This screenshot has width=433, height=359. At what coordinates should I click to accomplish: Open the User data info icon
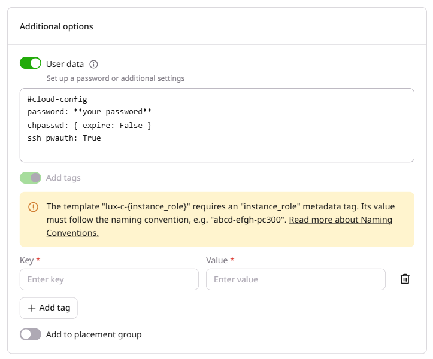point(93,64)
